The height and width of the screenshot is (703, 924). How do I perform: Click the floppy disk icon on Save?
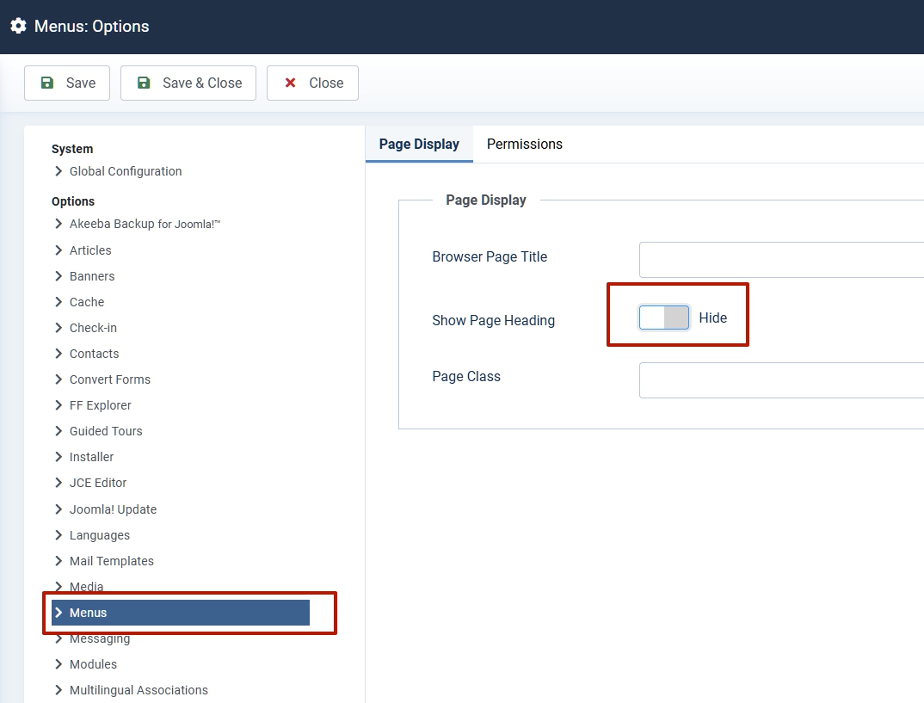[x=48, y=83]
